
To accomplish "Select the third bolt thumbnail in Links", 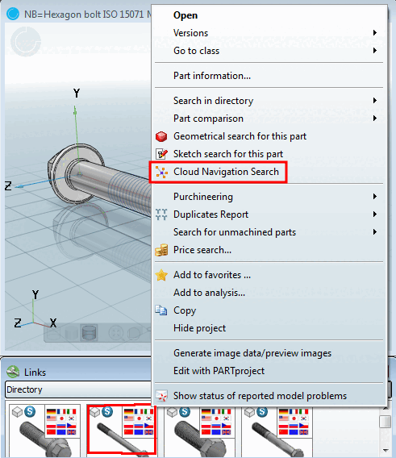I will (x=199, y=431).
